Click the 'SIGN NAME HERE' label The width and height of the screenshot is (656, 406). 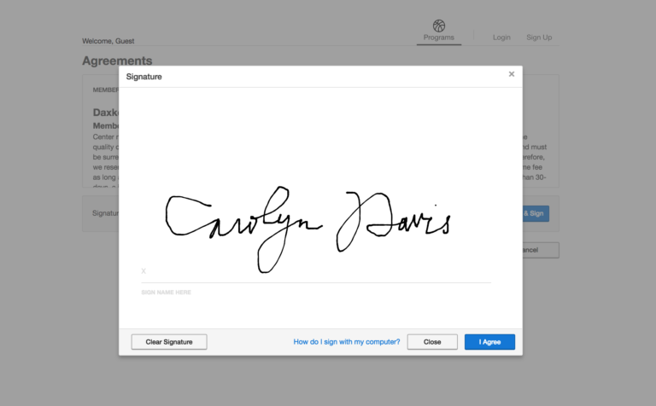pos(166,293)
